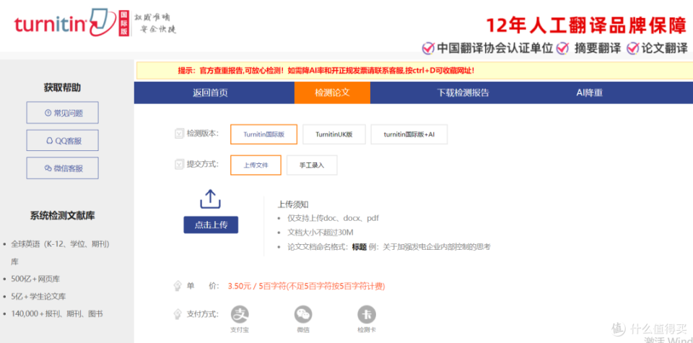Choose turnitin国际版+AI detection version

409,134
